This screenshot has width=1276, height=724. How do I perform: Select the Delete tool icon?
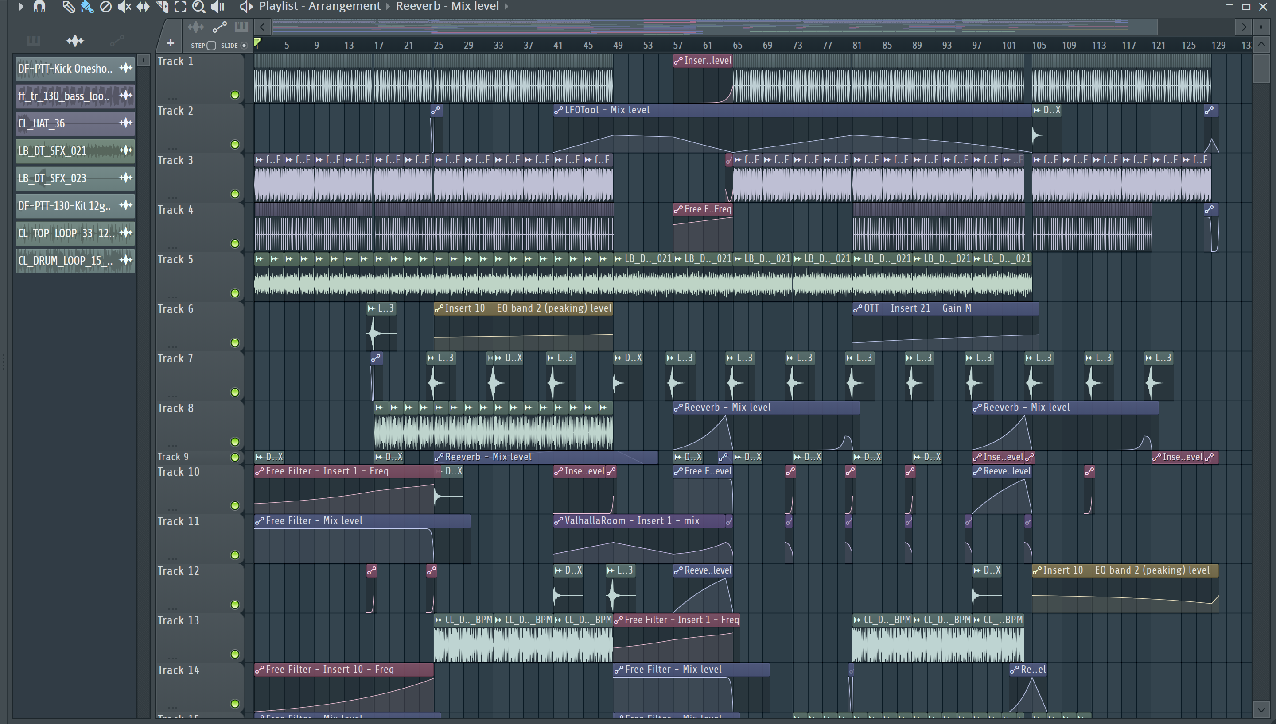[x=105, y=7]
